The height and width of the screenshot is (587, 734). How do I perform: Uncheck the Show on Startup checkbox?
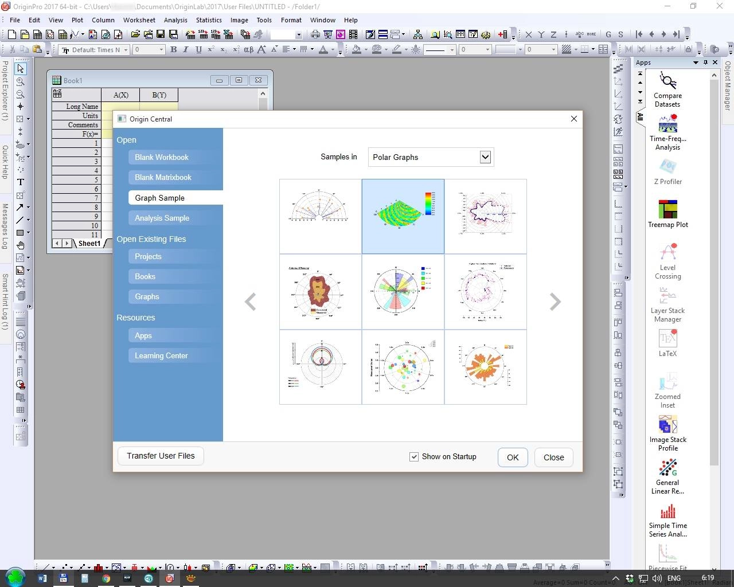[x=414, y=457]
